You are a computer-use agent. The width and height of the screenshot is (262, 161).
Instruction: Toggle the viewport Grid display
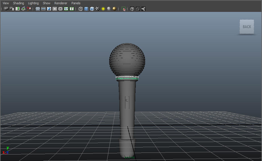[x=38, y=9]
